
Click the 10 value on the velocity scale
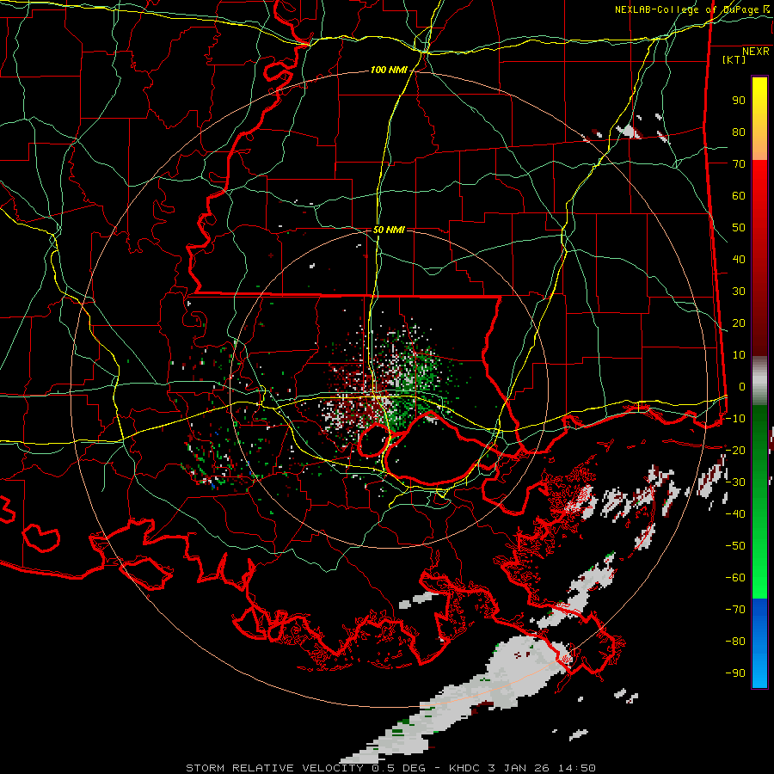(x=739, y=355)
